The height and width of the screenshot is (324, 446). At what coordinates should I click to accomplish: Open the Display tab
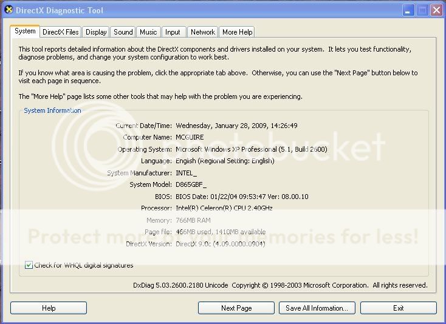(x=96, y=32)
